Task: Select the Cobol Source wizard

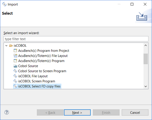Action: coord(28,66)
